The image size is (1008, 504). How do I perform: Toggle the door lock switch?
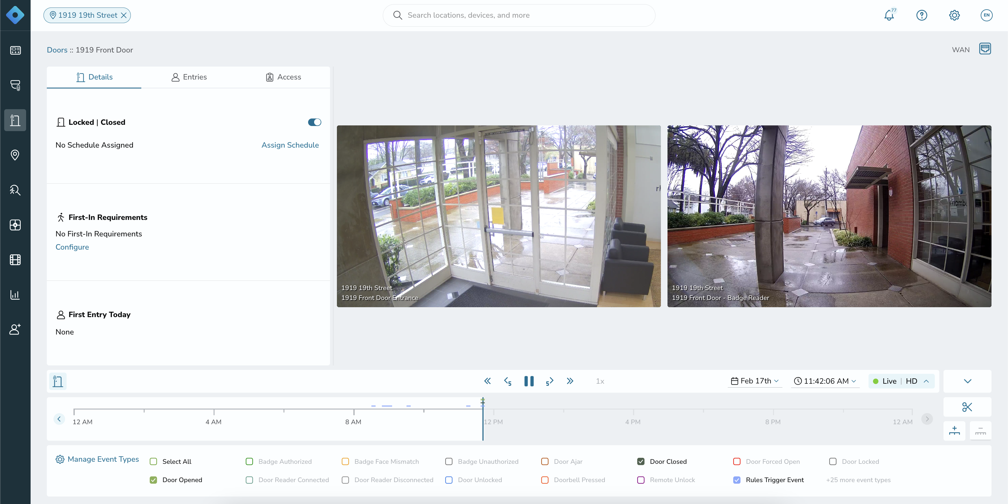(314, 122)
